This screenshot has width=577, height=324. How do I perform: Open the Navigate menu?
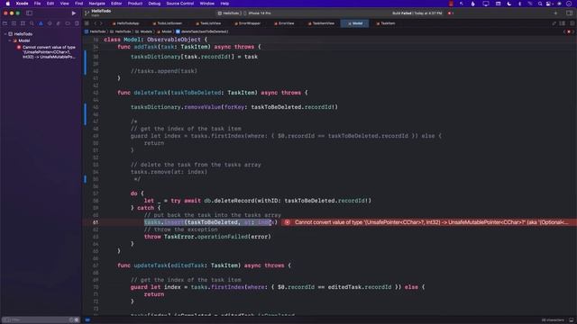(96, 4)
